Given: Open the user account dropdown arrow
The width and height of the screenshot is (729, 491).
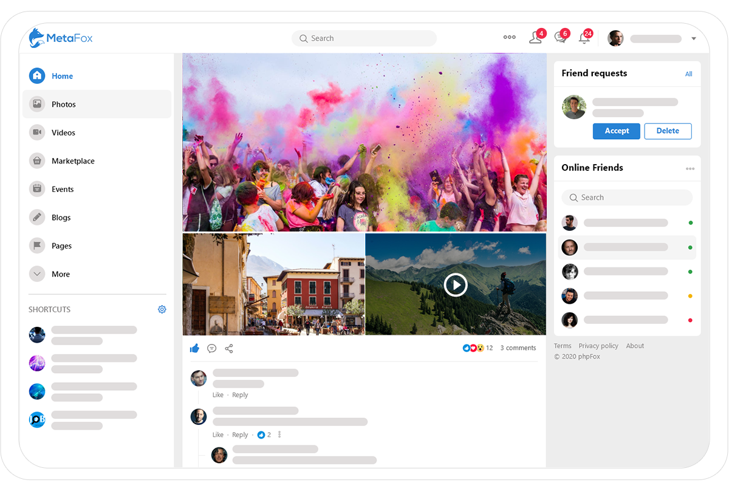Looking at the screenshot, I should click(694, 39).
